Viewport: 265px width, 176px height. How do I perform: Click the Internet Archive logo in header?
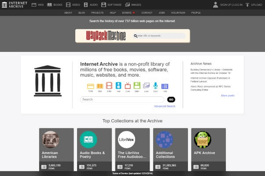click(15, 5)
